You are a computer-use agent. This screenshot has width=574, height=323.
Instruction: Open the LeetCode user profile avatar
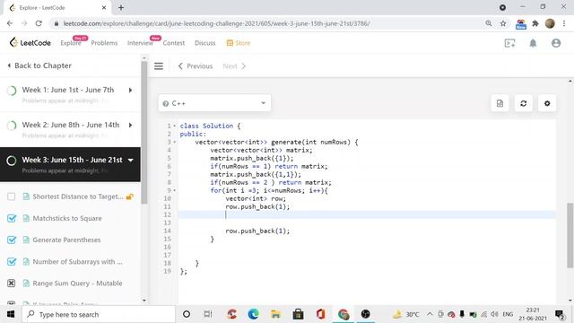coord(556,43)
